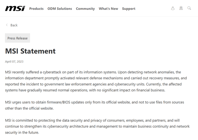198x140 pixels.
Task: Go back via the Back link
Action: tap(14, 25)
